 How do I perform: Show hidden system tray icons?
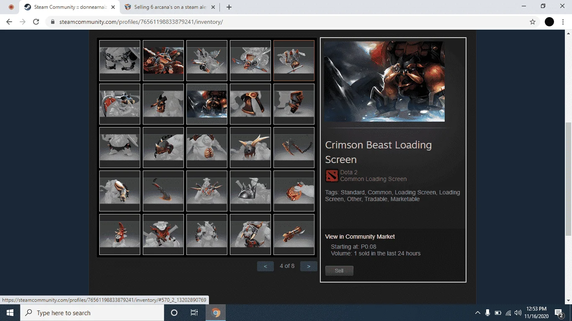click(477, 313)
